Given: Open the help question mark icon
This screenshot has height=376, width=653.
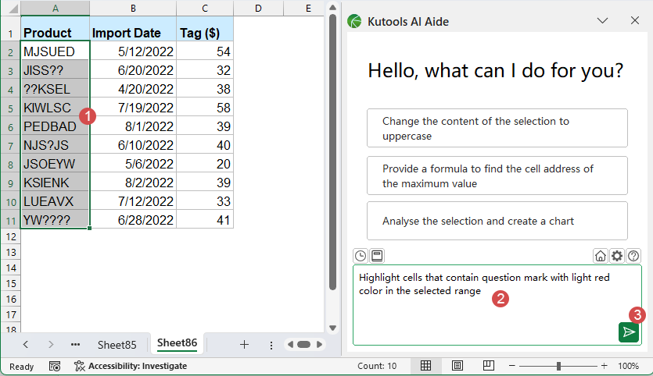Looking at the screenshot, I should click(x=633, y=255).
